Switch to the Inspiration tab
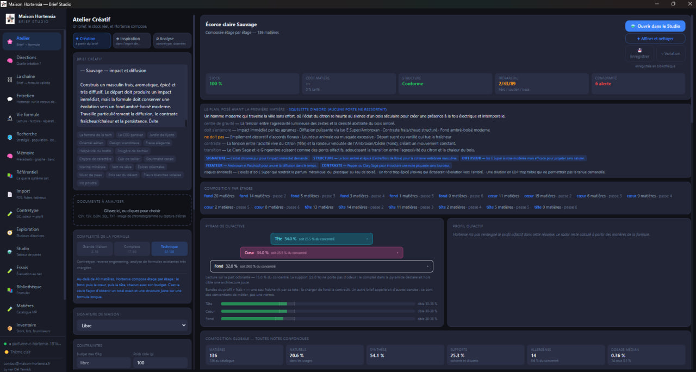Screen dimensions: 696x372 coord(132,41)
